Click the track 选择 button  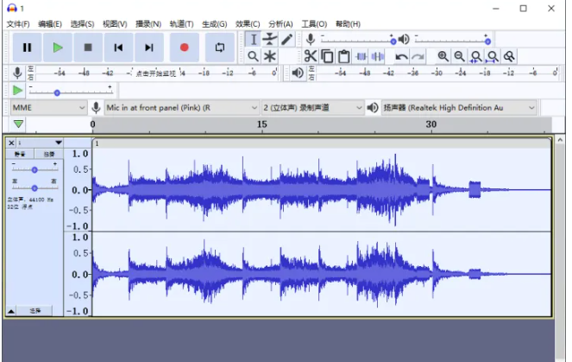[x=35, y=309]
